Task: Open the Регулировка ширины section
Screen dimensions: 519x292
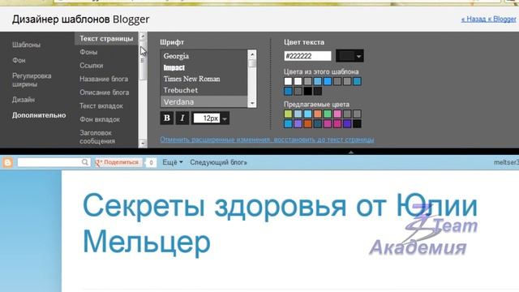Action: [x=32, y=79]
